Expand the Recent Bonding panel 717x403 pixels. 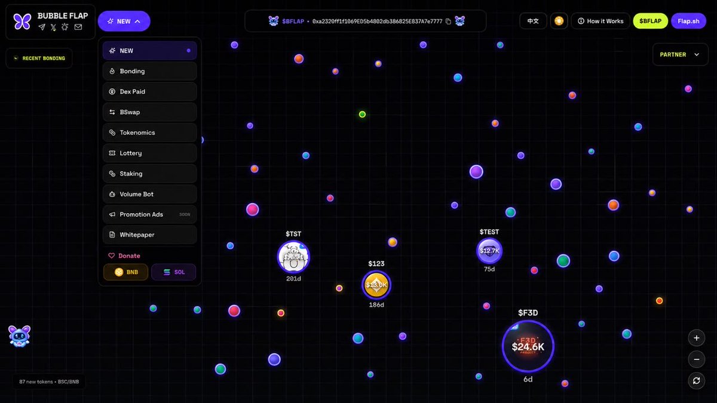pyautogui.click(x=39, y=58)
